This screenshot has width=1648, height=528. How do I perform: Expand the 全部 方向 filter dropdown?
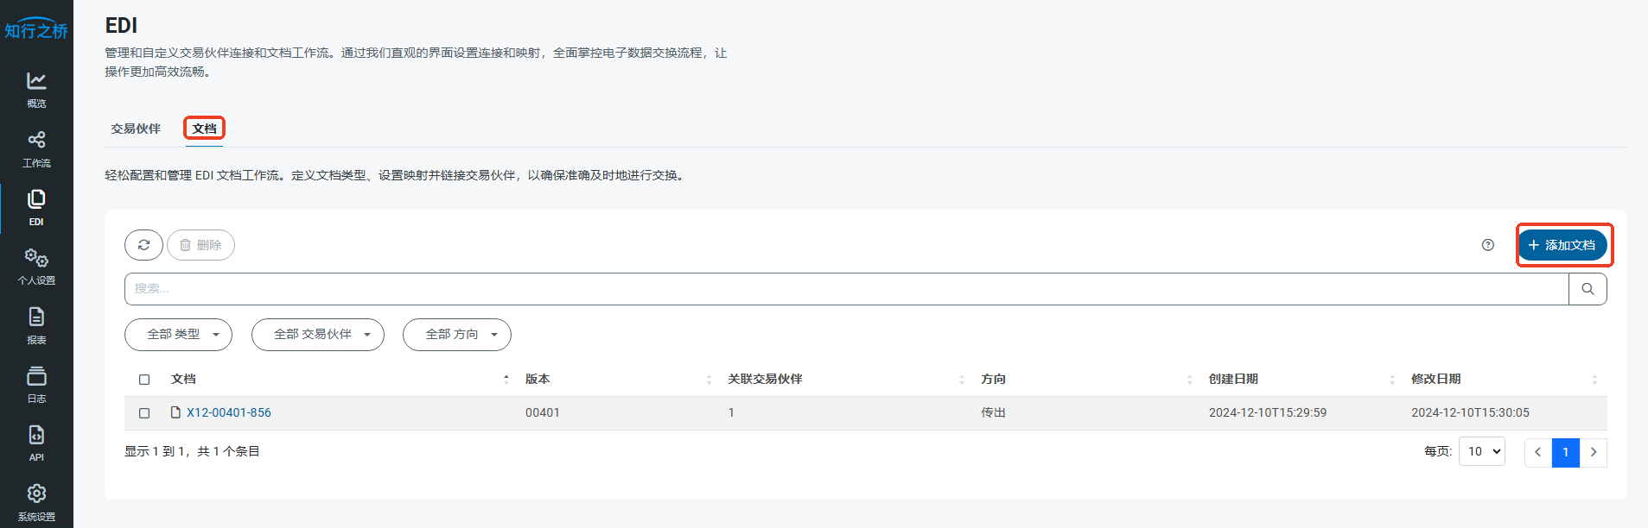(x=456, y=335)
